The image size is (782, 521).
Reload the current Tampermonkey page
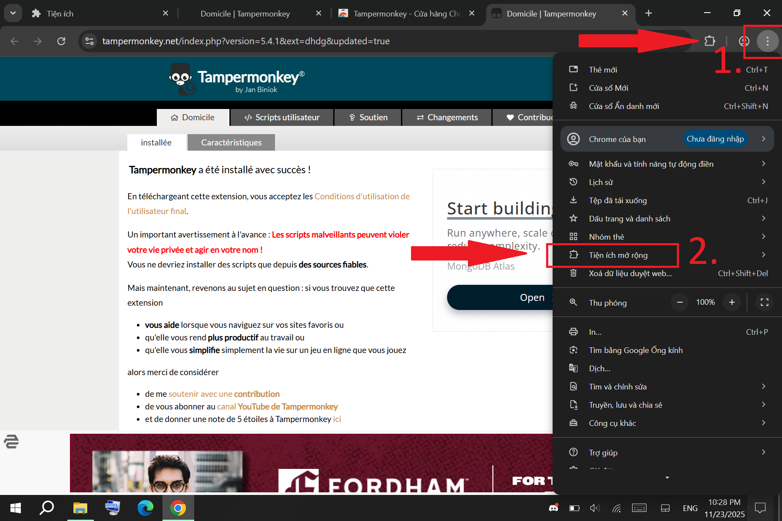[x=61, y=41]
